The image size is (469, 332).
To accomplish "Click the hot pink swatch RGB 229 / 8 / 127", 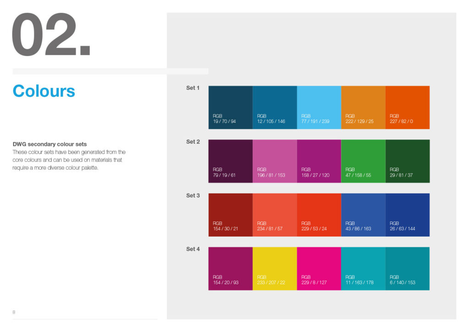I will pos(319,269).
